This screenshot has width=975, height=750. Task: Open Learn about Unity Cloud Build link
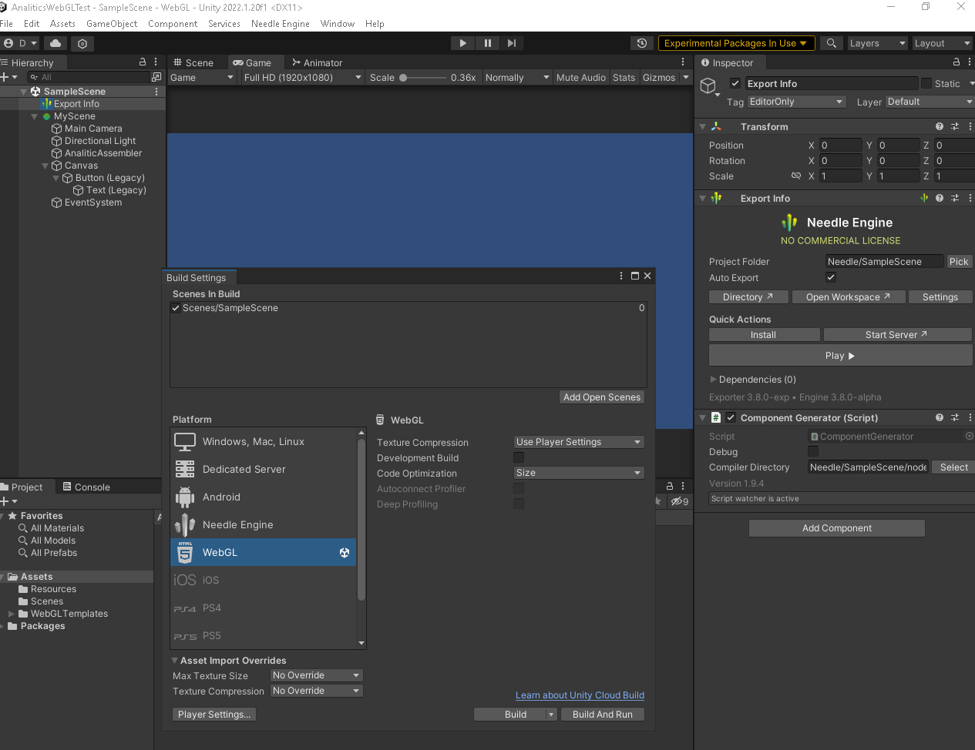[x=580, y=695]
